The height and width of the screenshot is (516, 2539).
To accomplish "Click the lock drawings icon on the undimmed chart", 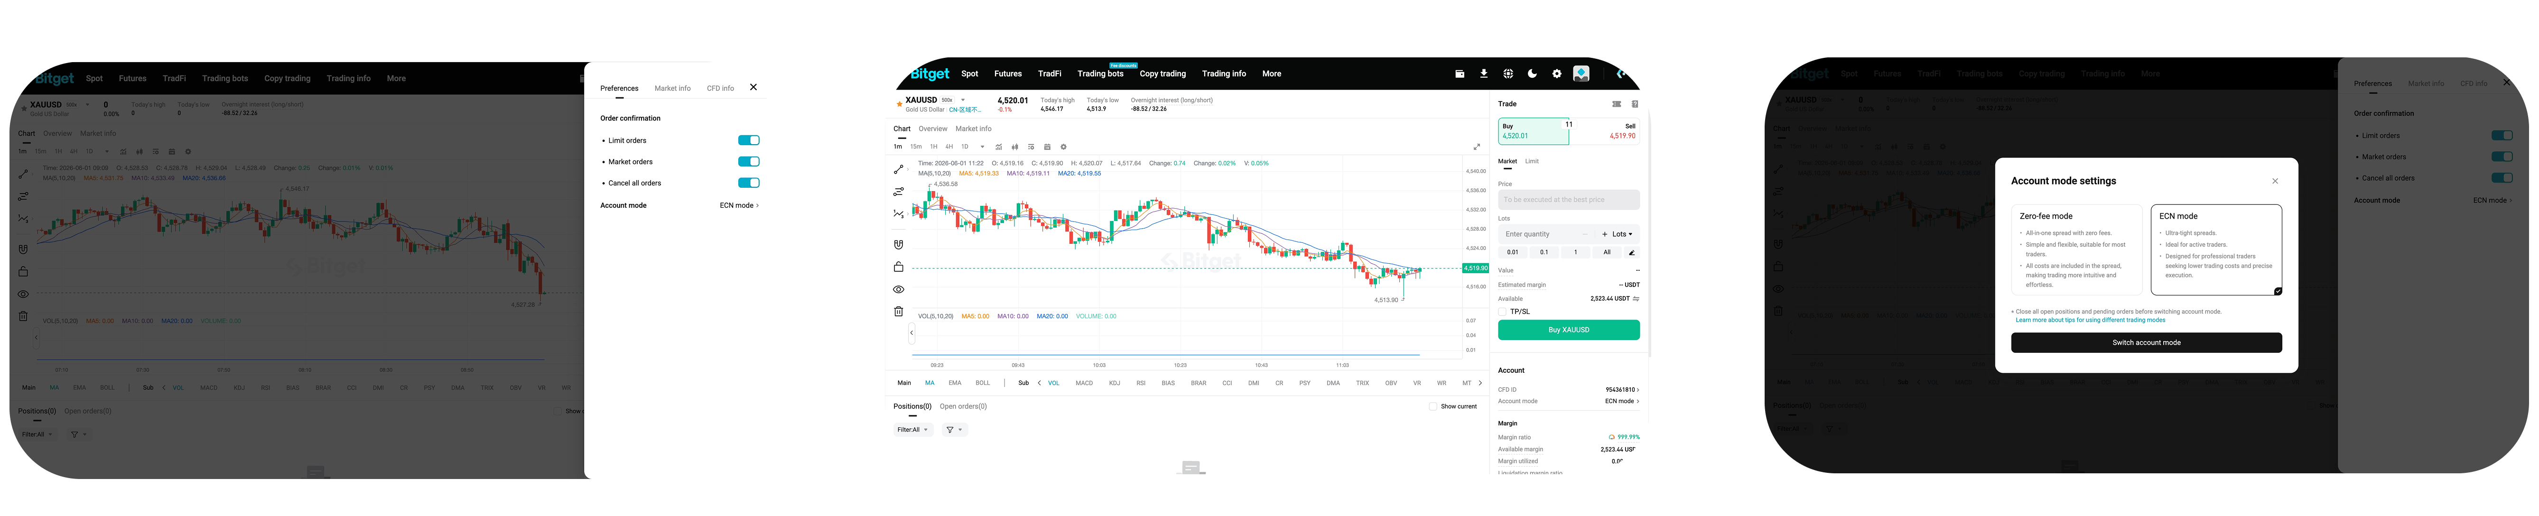I will [898, 267].
